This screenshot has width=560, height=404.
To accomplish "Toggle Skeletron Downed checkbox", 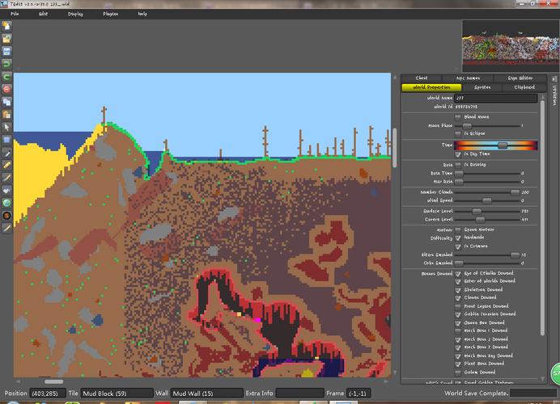I will [x=458, y=290].
